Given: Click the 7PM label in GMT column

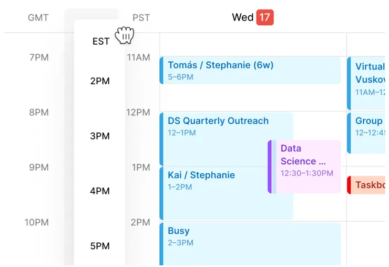Looking at the screenshot, I should click(x=39, y=57).
